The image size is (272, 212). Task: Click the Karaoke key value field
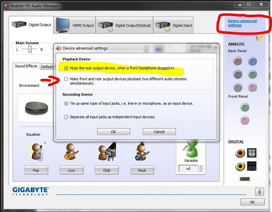point(188,169)
